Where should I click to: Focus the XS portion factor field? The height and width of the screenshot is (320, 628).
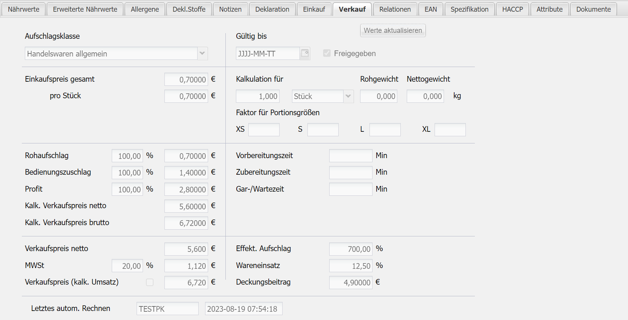click(x=264, y=130)
